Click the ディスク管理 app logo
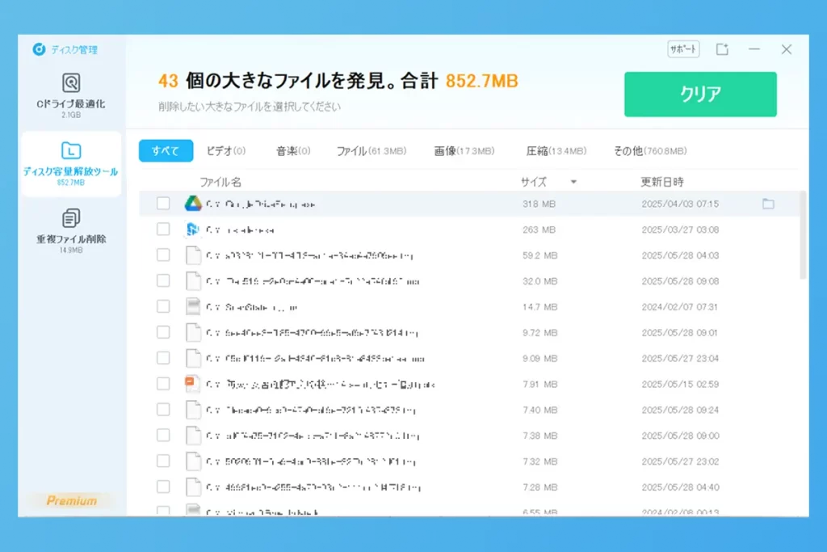This screenshot has height=552, width=827. (x=39, y=49)
